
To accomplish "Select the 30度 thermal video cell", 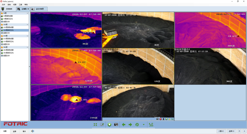I will pos(66,30).
